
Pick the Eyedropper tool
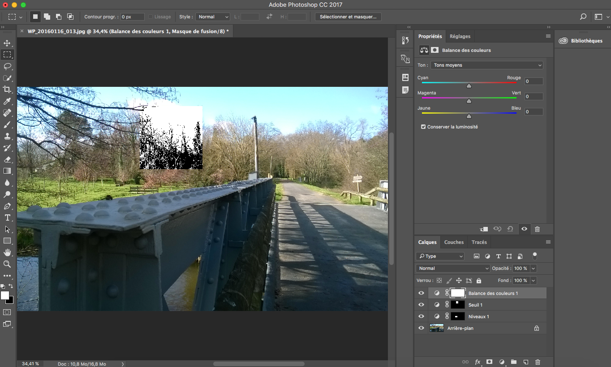[7, 101]
